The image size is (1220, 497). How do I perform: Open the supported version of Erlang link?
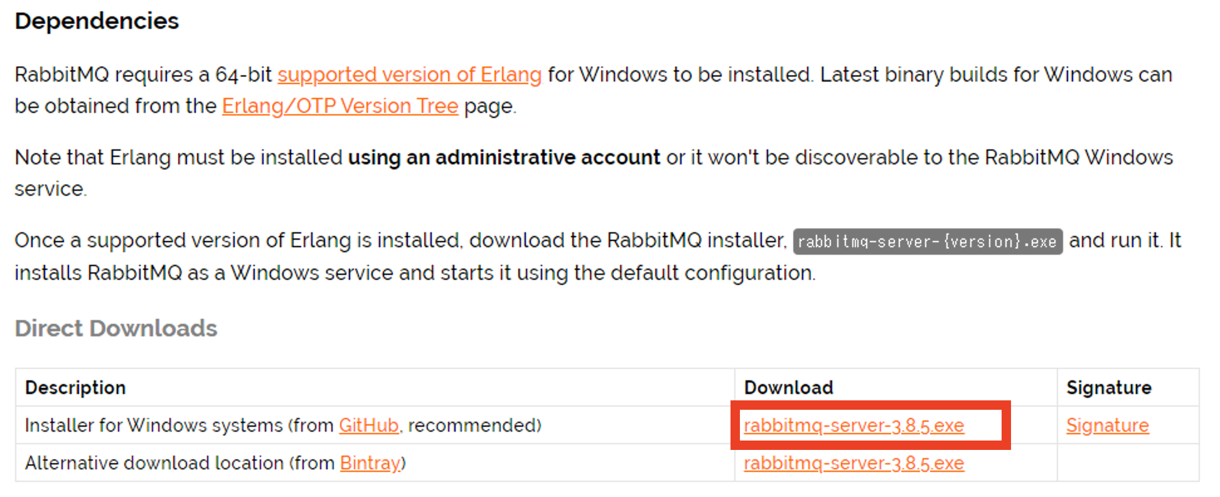tap(409, 75)
